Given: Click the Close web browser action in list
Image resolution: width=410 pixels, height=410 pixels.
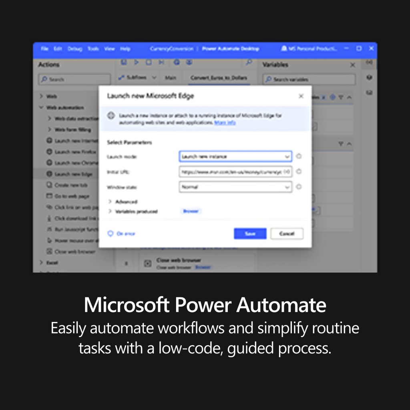Looking at the screenshot, I should pos(71,251).
